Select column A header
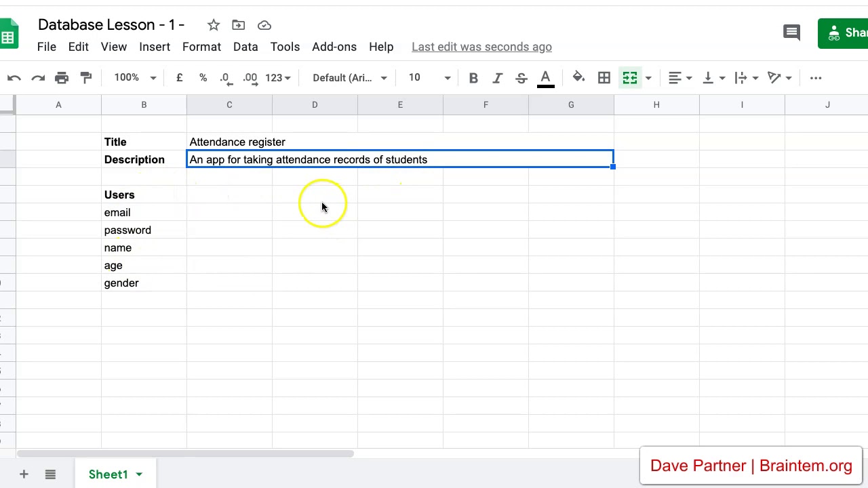 [x=58, y=105]
